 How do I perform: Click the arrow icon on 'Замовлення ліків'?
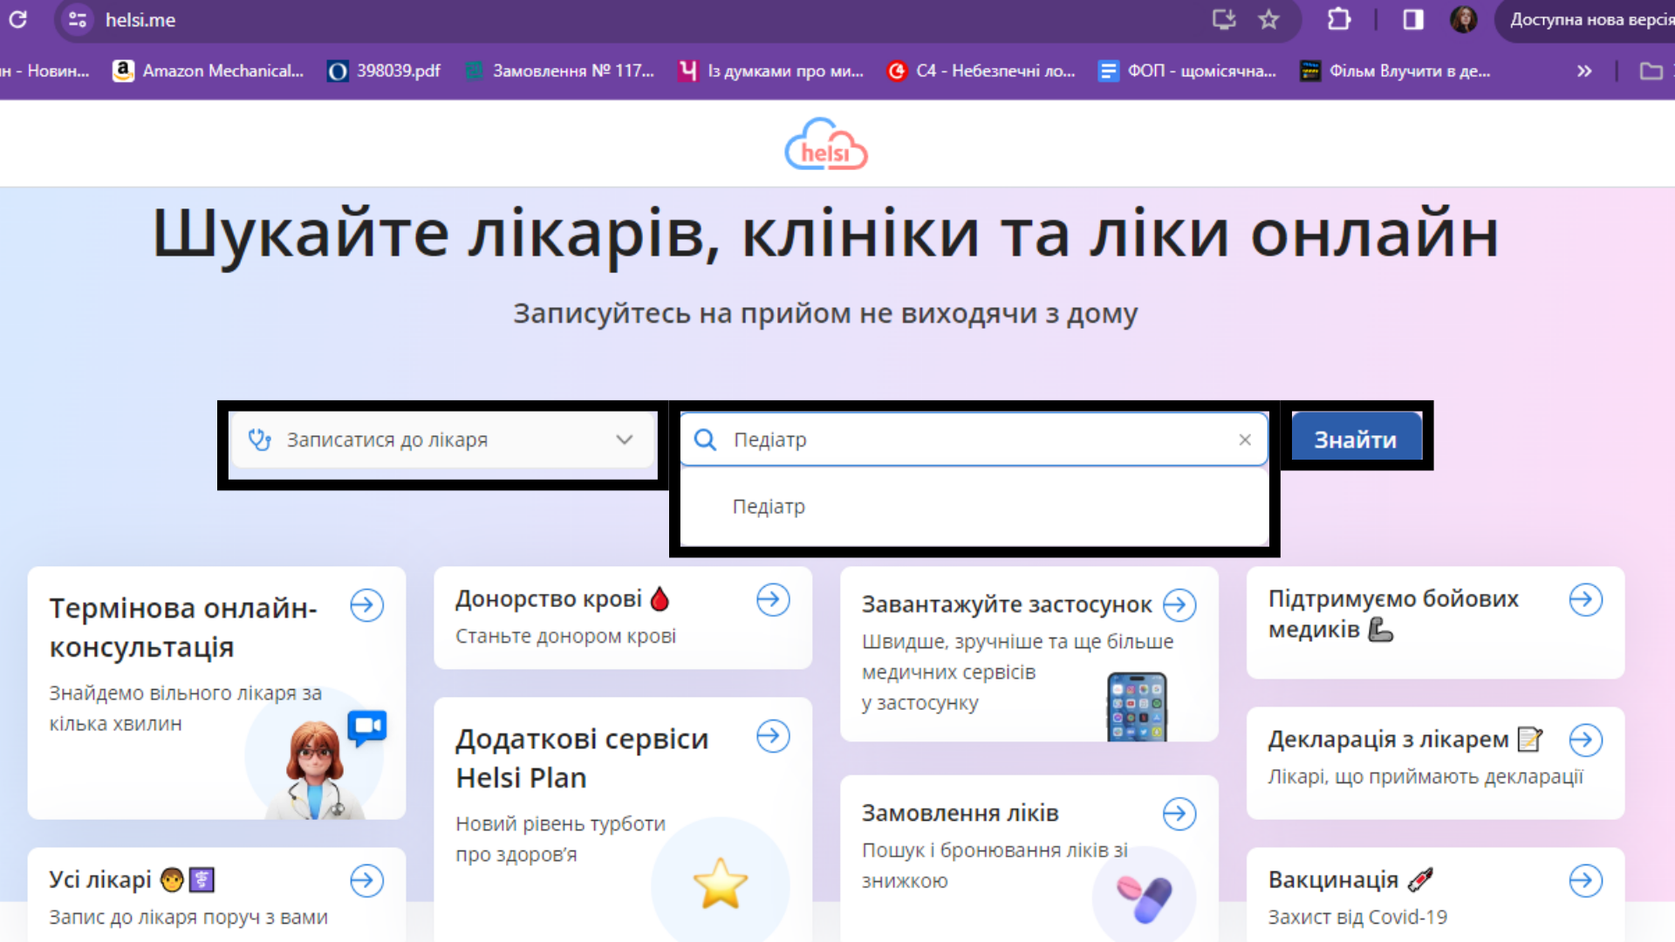point(1179,813)
